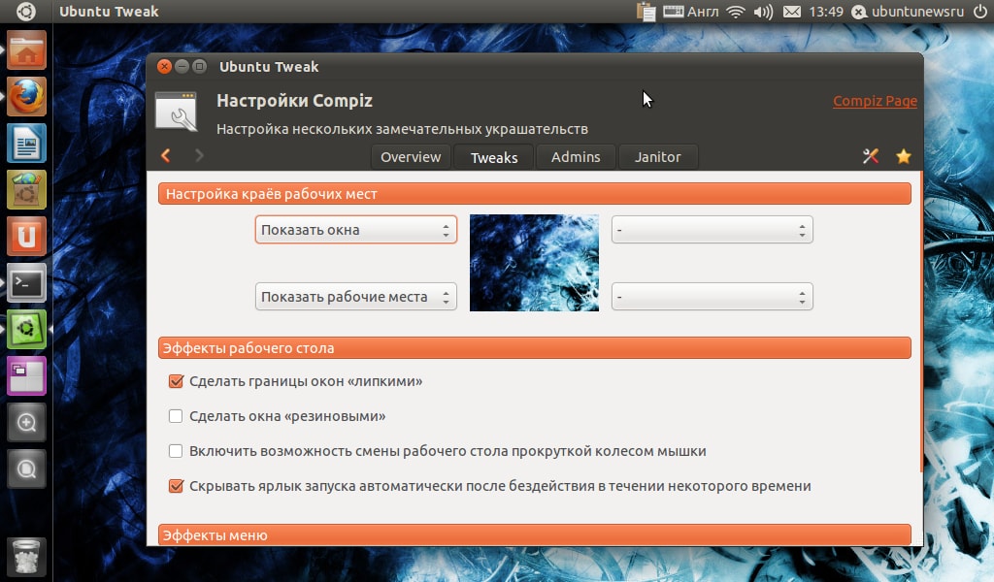Uncheck 'Сделать границы окон «липкими»'

point(176,381)
